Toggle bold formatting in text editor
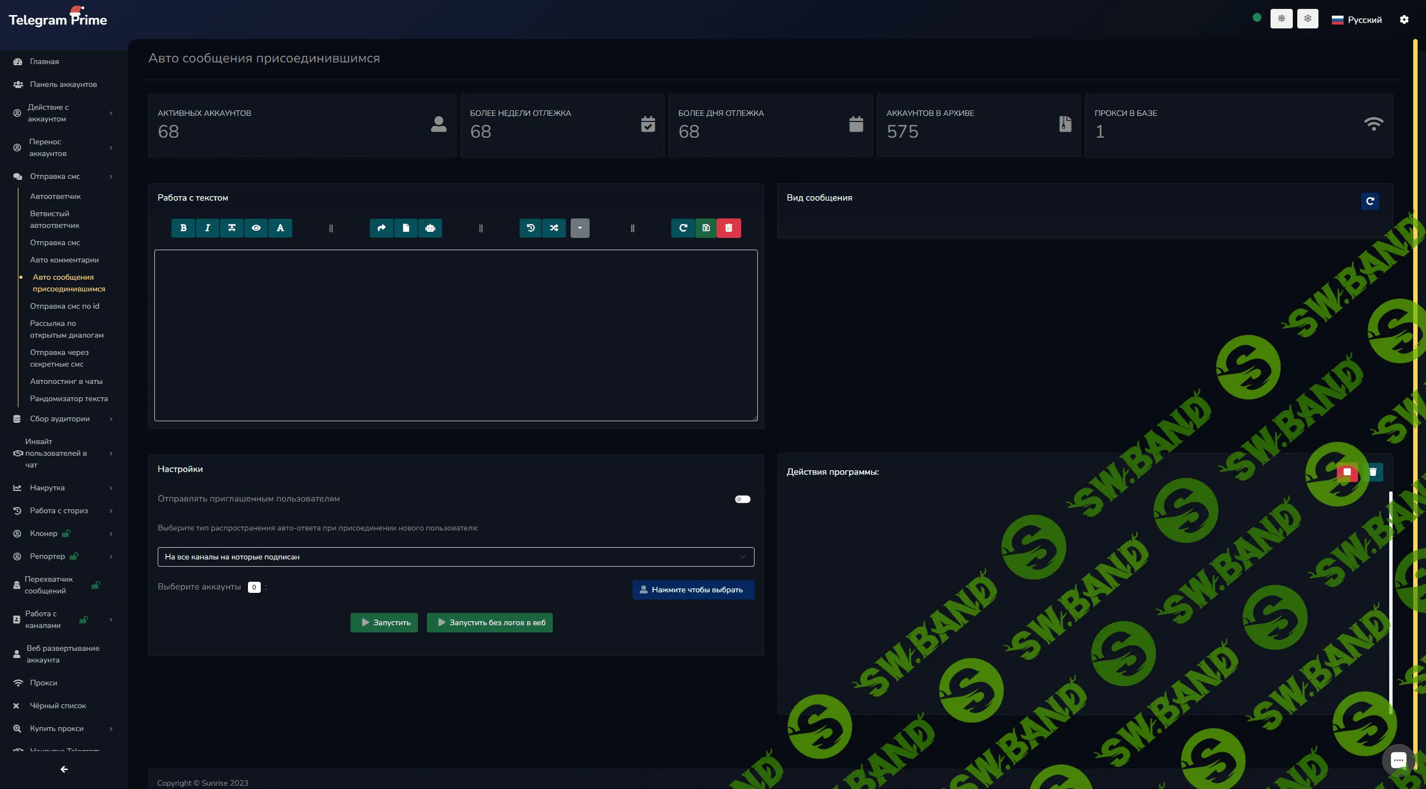This screenshot has width=1426, height=789. (183, 228)
